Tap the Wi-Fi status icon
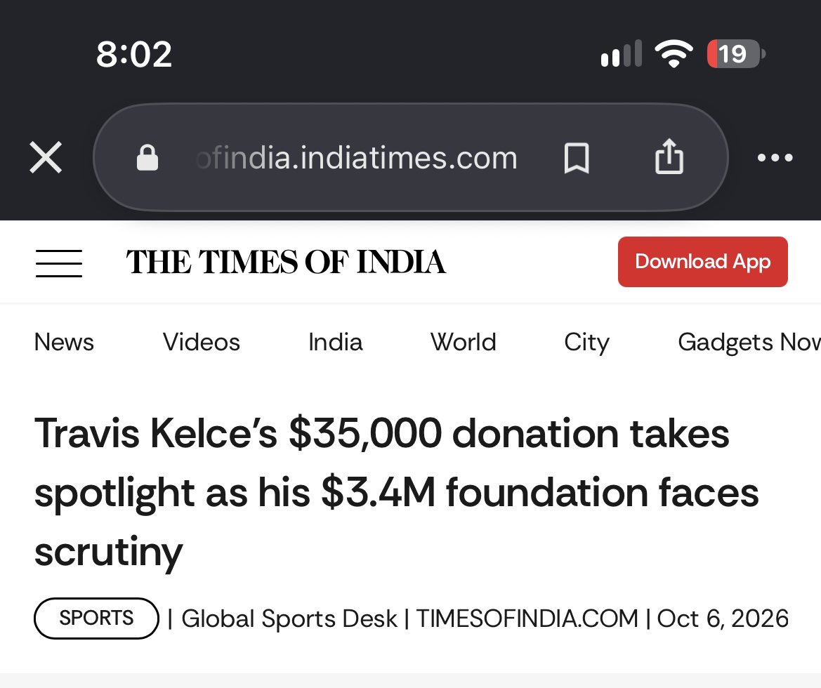Image resolution: width=821 pixels, height=688 pixels. 674,53
